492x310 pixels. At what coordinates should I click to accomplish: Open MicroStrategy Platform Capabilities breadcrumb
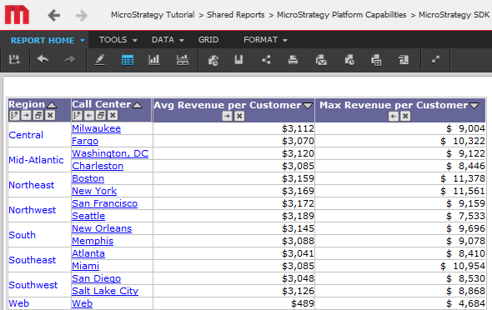[x=341, y=15]
